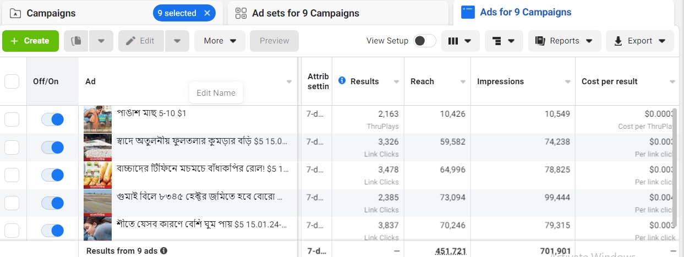Screen dimensions: 684x257
Task: Click the duplicate ad icon button
Action: [76, 41]
